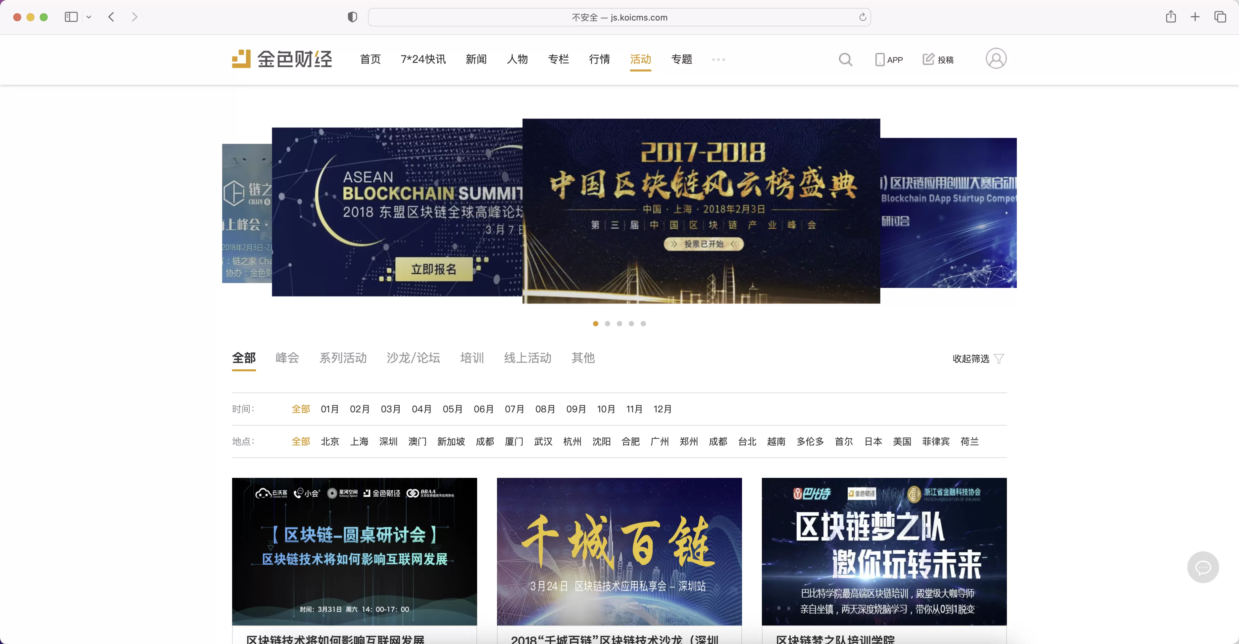Filter time by 全部
Image resolution: width=1239 pixels, height=644 pixels.
(301, 409)
